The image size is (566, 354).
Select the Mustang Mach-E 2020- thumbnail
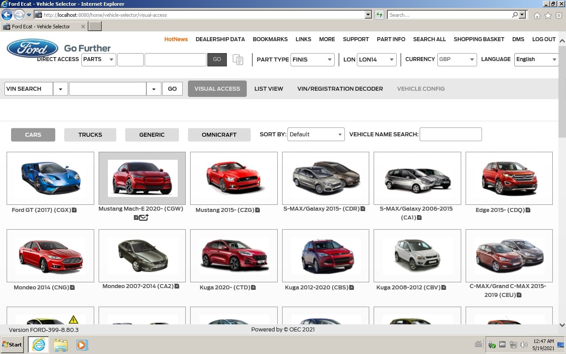tap(142, 178)
